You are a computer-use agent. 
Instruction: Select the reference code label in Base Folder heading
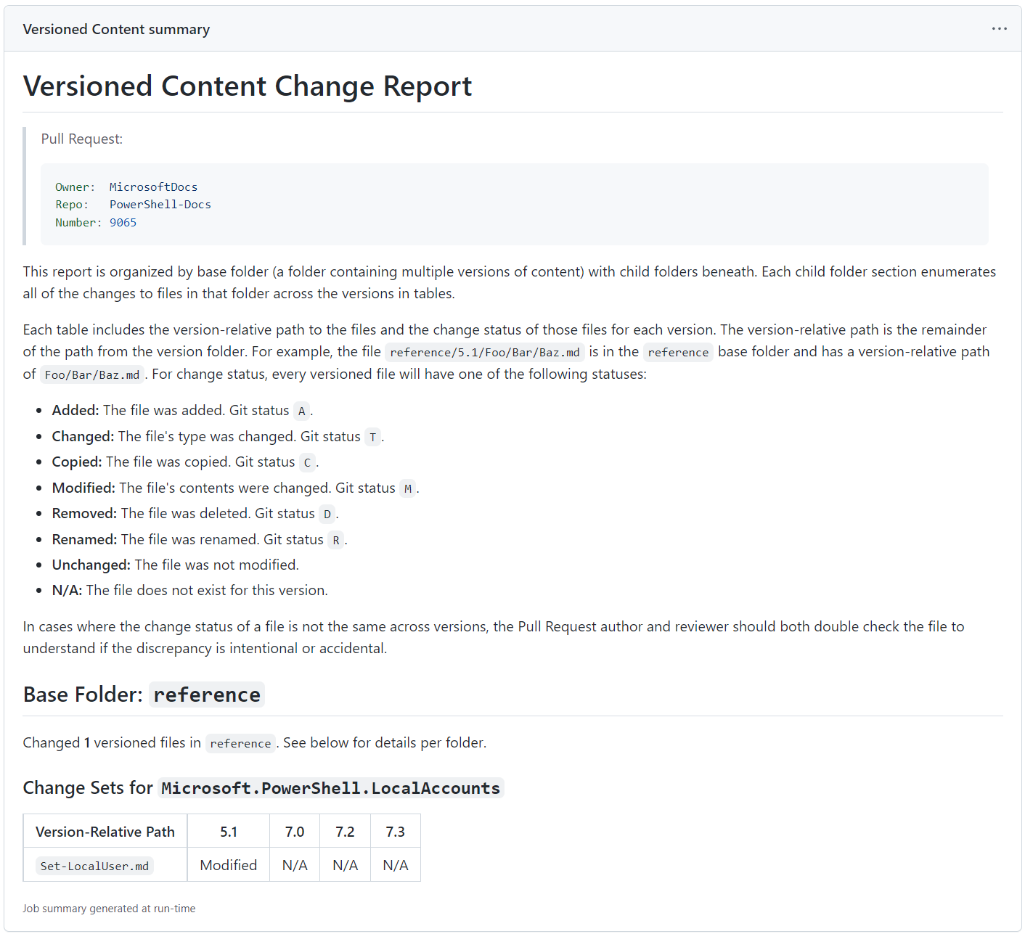pyautogui.click(x=206, y=694)
